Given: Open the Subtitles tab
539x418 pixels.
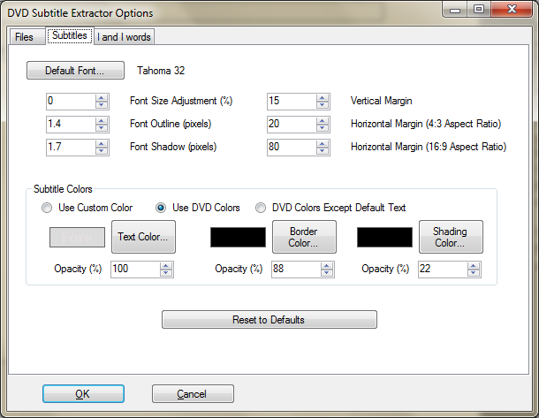Looking at the screenshot, I should tap(70, 35).
